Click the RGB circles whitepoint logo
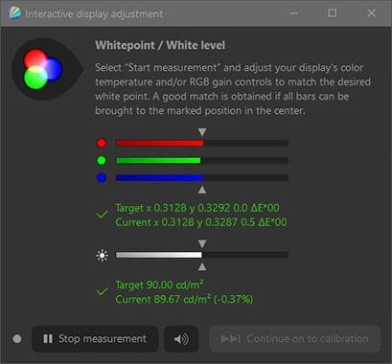392x364 pixels. (47, 69)
